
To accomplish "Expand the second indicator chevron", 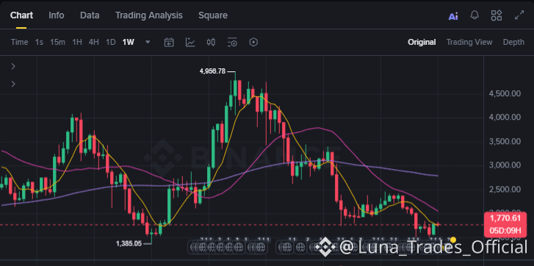I will [x=13, y=84].
